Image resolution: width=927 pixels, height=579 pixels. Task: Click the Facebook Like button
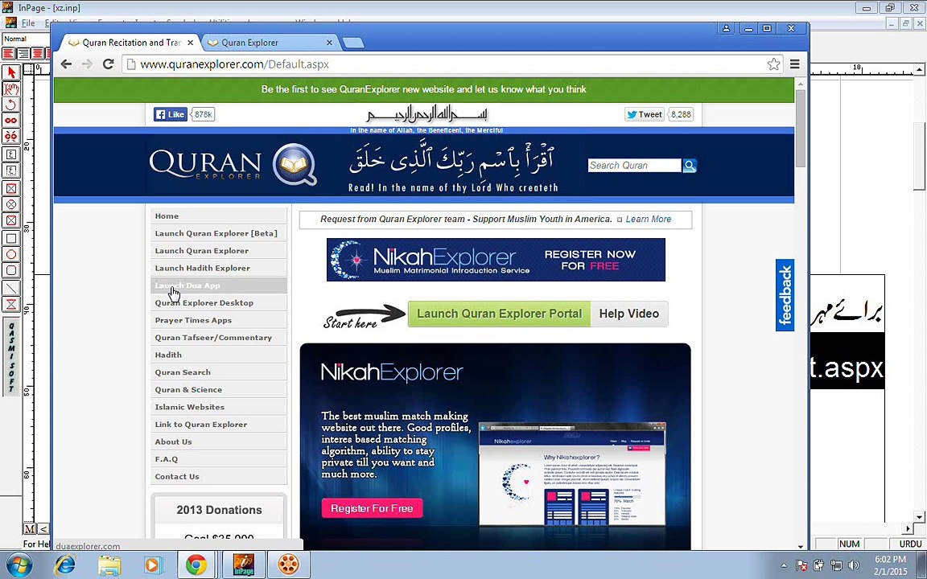pyautogui.click(x=171, y=114)
